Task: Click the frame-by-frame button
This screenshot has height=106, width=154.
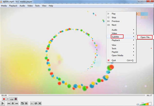Action: point(16,99)
